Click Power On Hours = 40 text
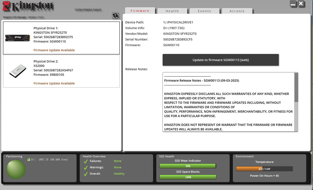This screenshot has height=190, width=313. (x=264, y=176)
